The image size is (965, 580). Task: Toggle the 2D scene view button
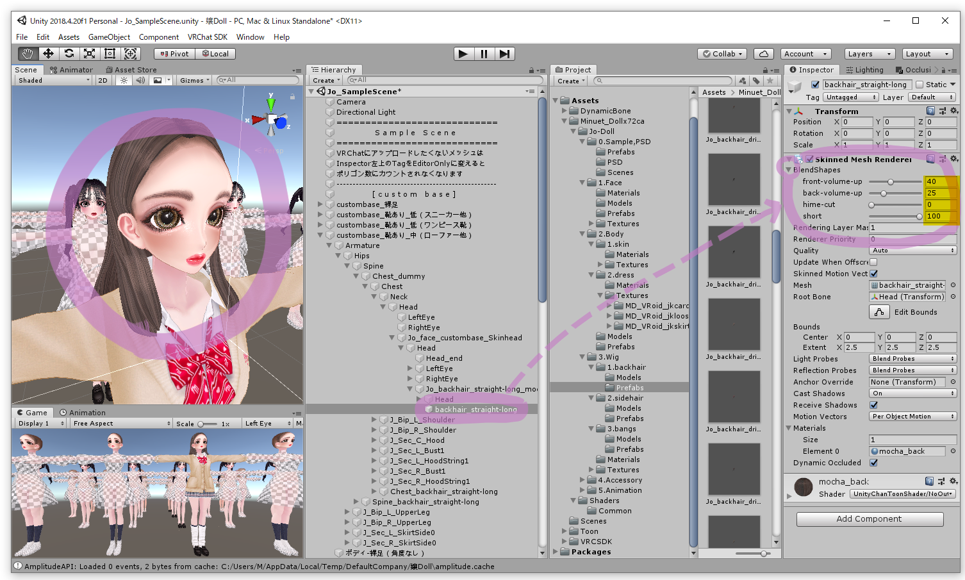[103, 80]
